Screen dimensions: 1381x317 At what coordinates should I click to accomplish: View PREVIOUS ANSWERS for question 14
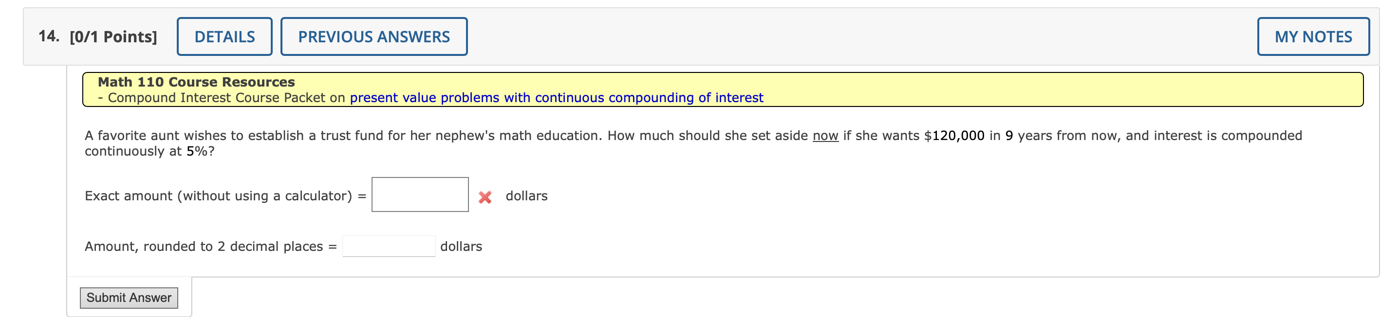coord(373,36)
